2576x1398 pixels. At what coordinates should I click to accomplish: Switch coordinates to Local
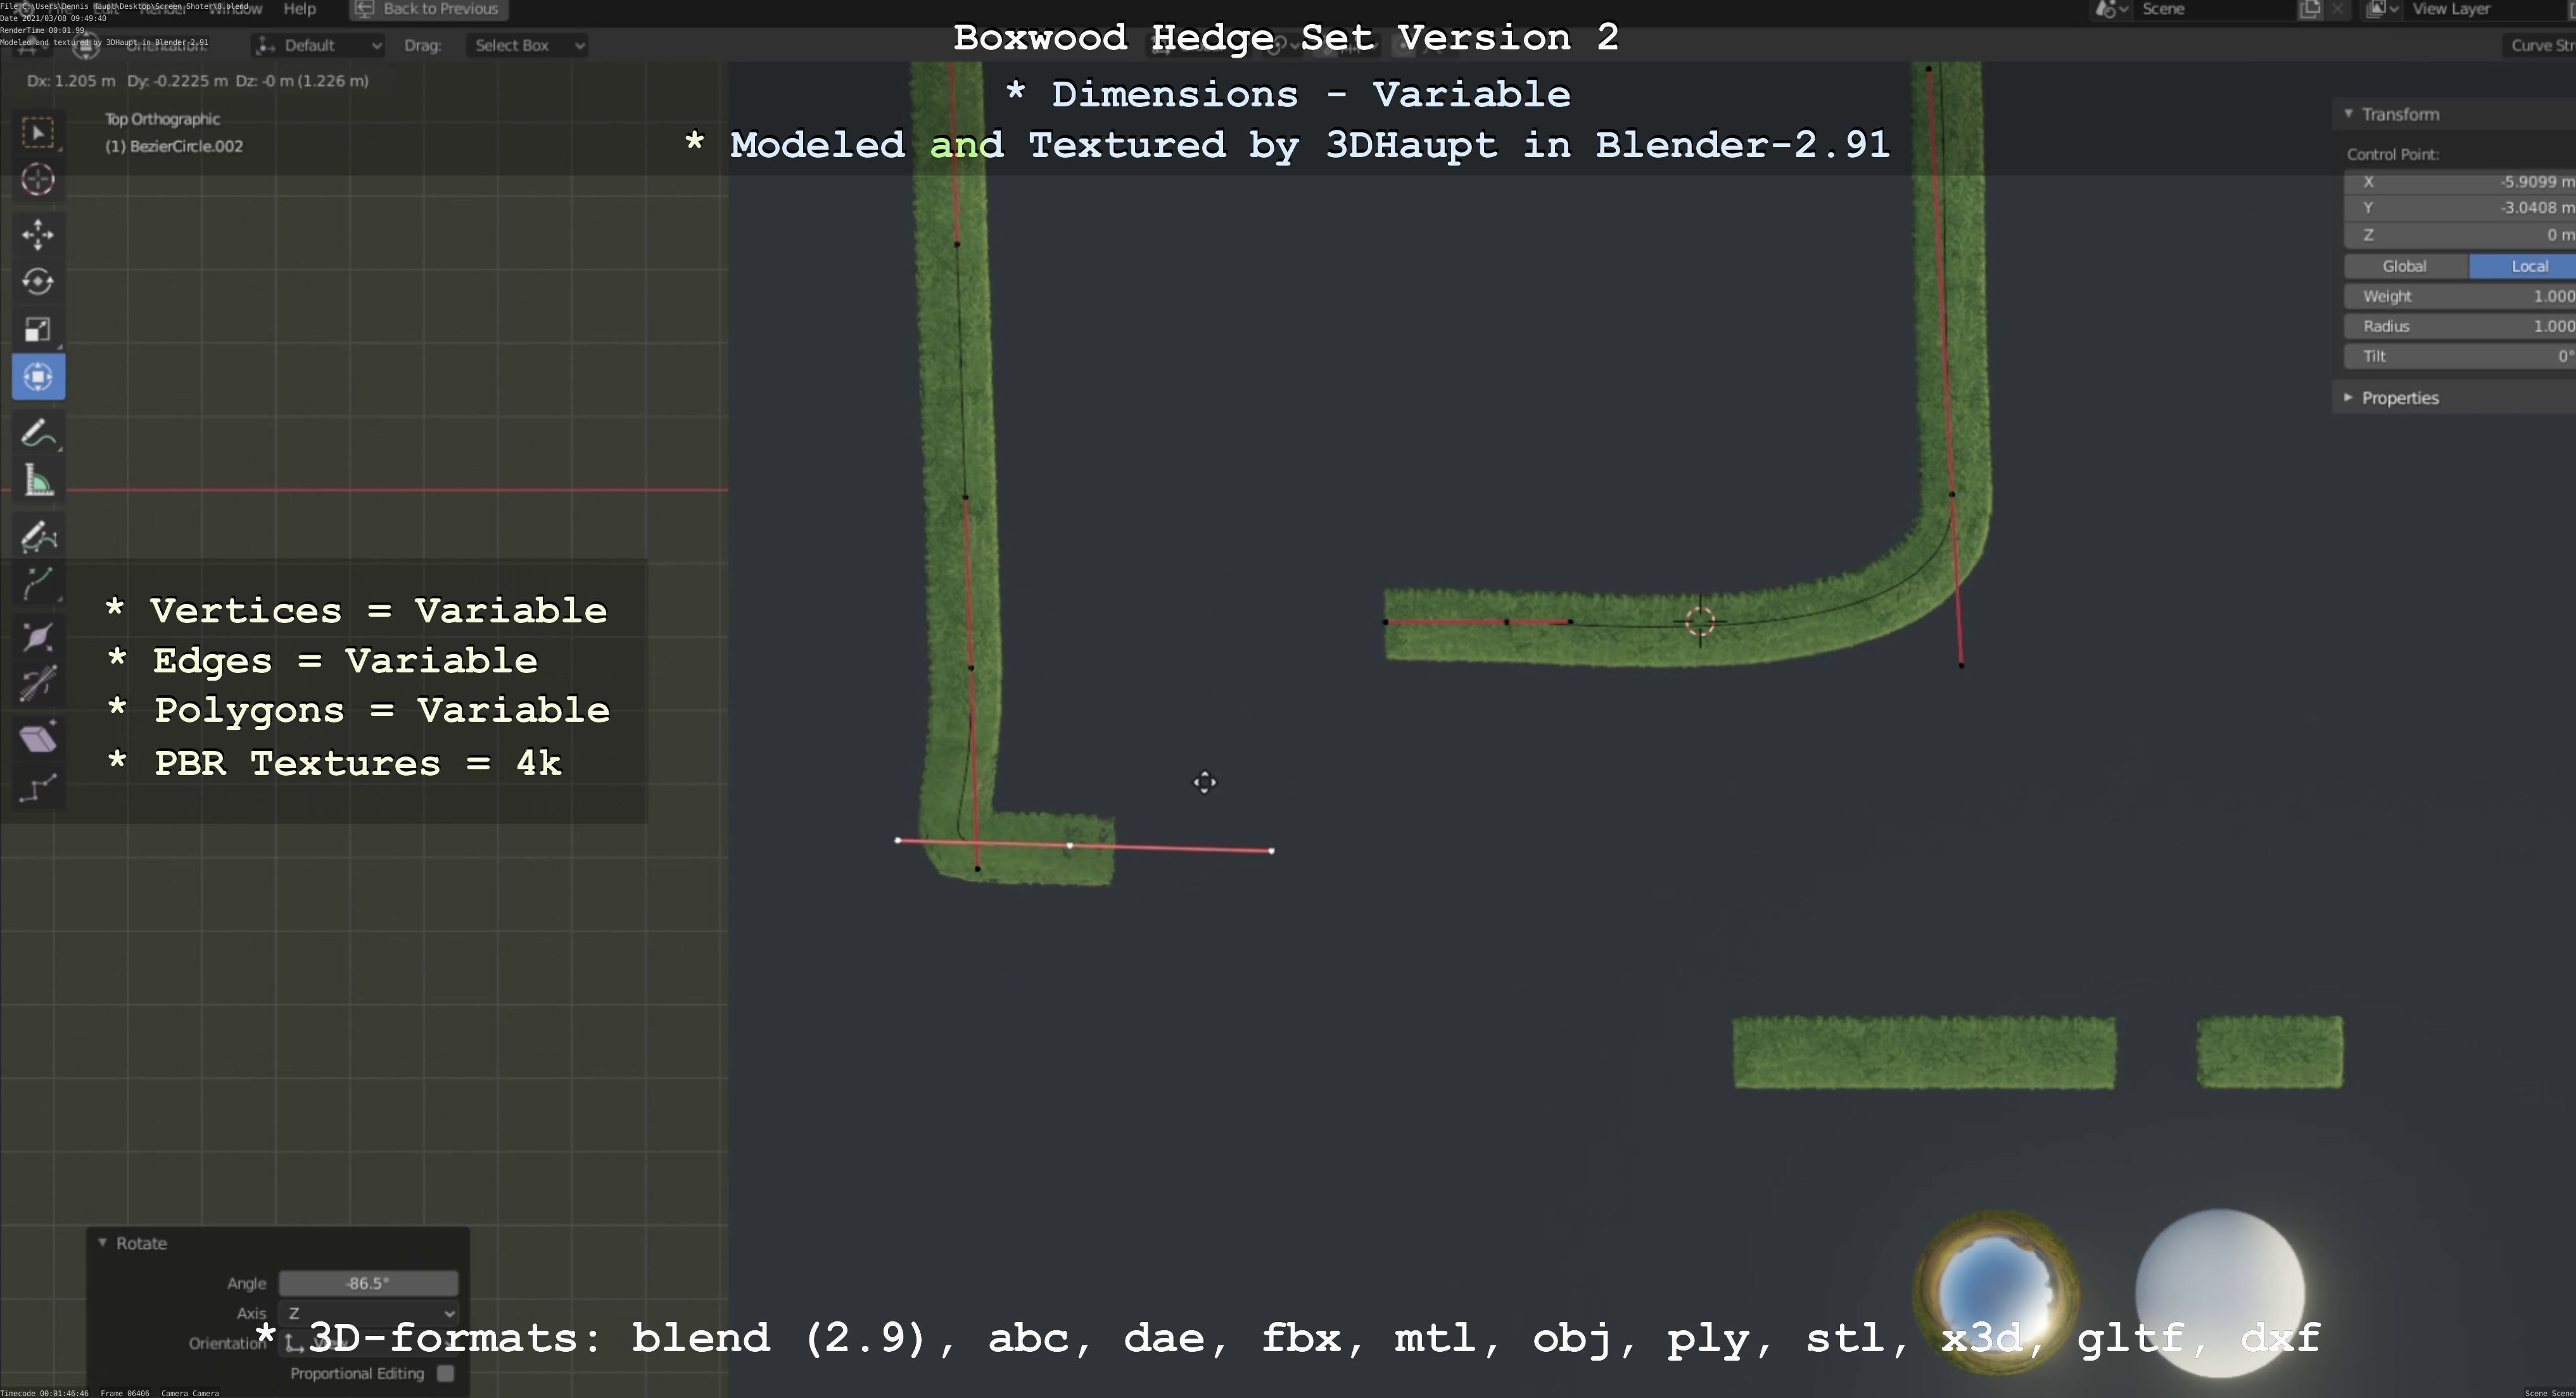point(2522,266)
